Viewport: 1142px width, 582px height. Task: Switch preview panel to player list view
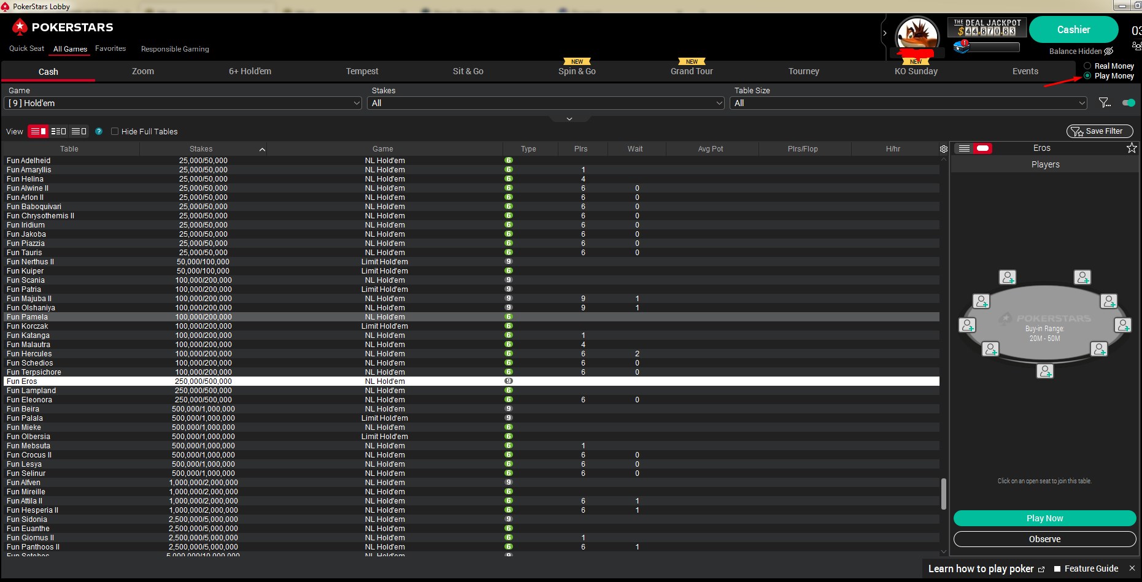click(x=964, y=148)
